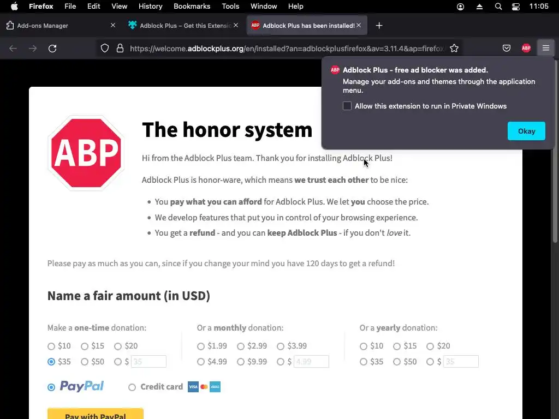
Task: Select the PayPal payment radio button
Action: (x=51, y=387)
